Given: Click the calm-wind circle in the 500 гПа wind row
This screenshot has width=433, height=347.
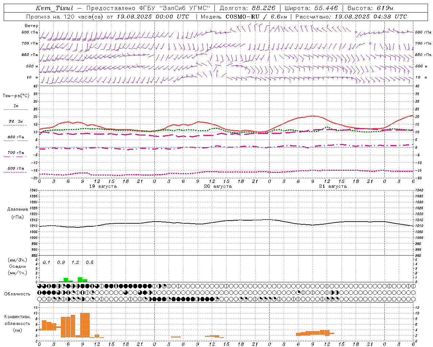Looking at the screenshot, I should (x=356, y=32).
